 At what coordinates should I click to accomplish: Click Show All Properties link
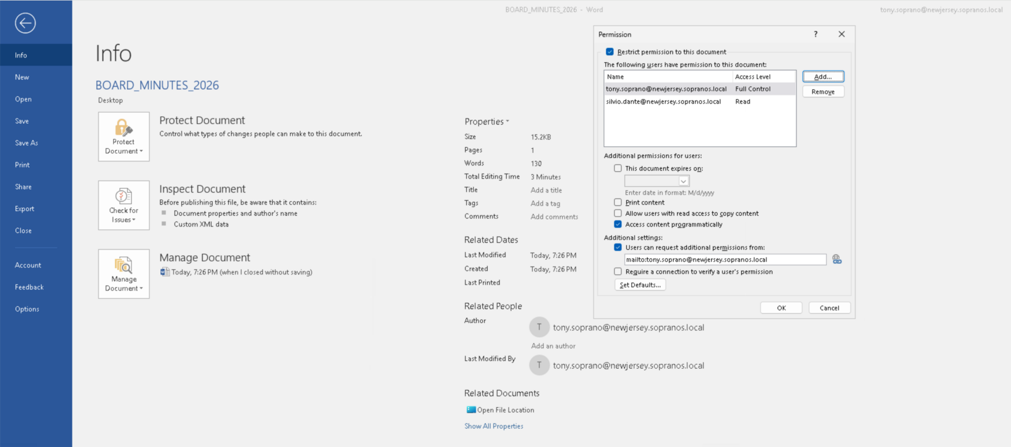coord(494,426)
